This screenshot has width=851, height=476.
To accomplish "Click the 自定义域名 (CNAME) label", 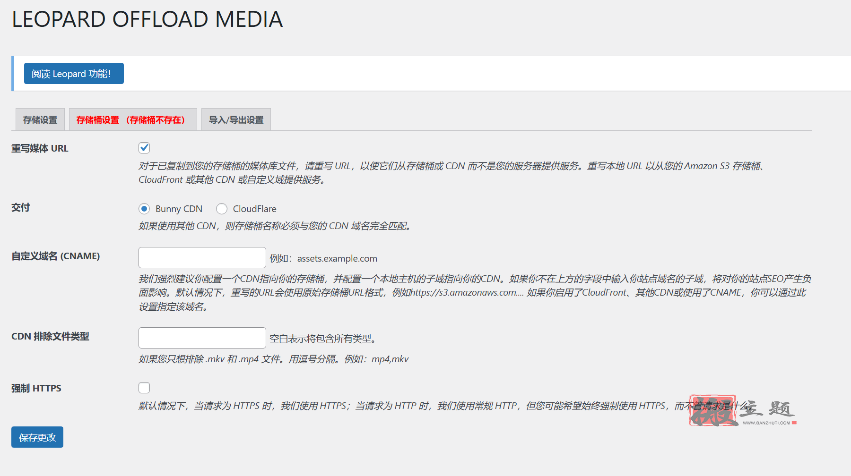I will coord(56,256).
